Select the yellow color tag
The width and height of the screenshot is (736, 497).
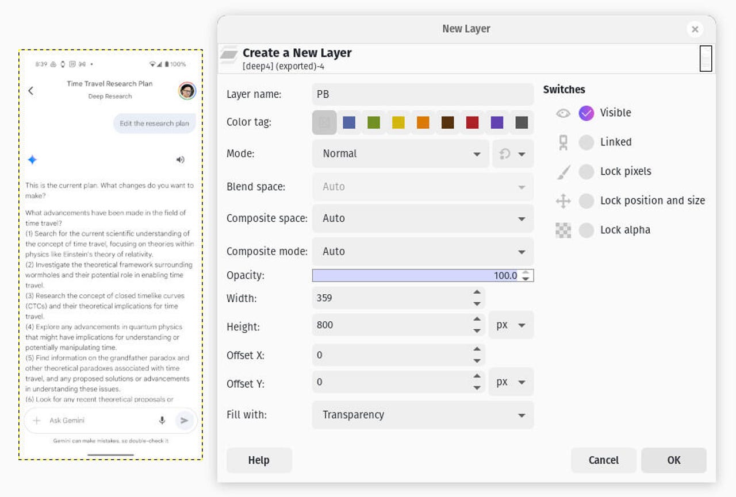398,122
